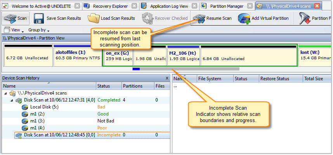Select the on_ex (G:) partition

click(x=118, y=55)
